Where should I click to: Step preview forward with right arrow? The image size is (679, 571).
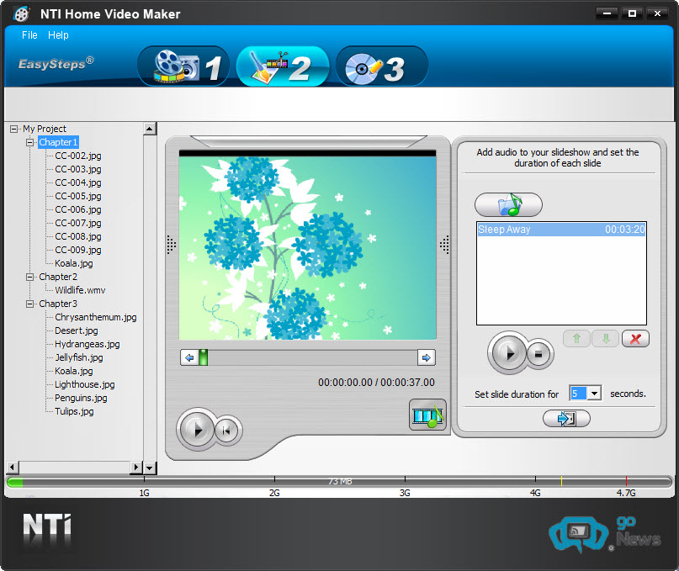point(426,357)
